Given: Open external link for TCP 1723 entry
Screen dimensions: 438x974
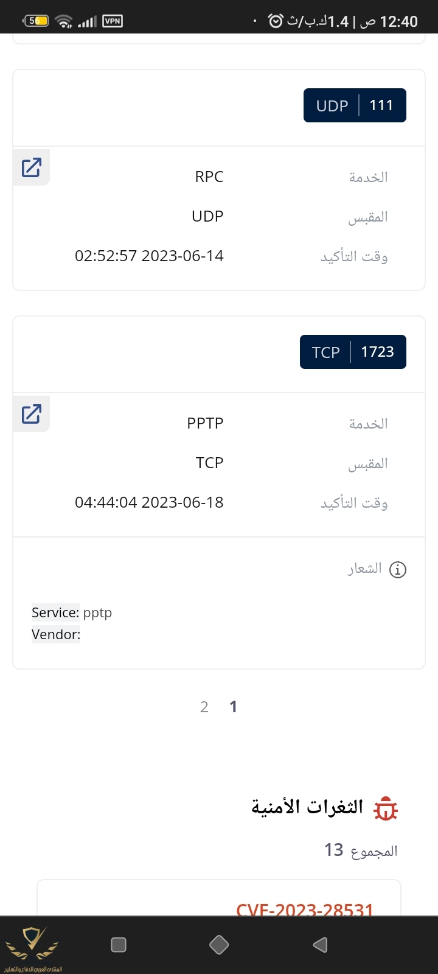Looking at the screenshot, I should (31, 414).
